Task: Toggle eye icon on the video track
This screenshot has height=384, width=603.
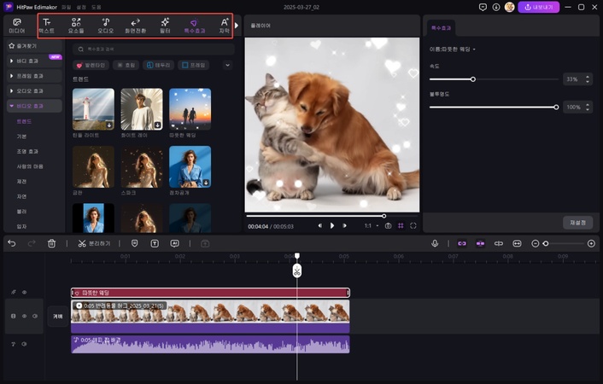Action: pos(24,316)
